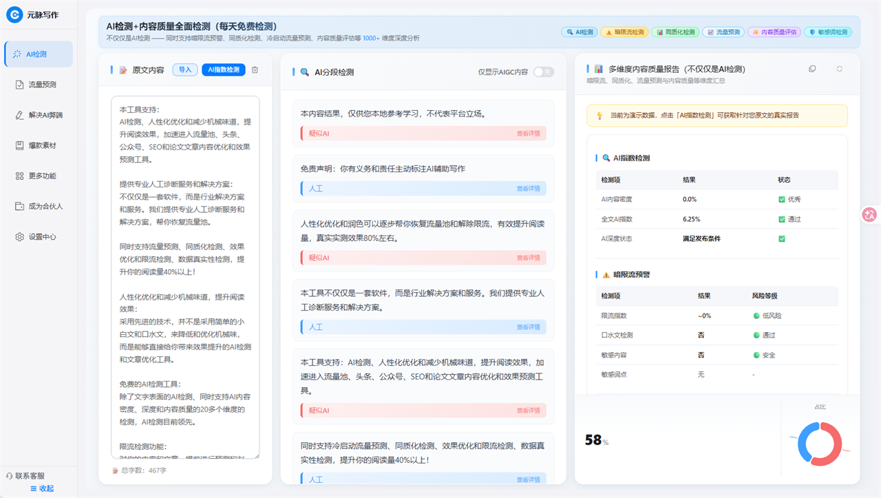Click the 原文内容 document icon
The height and width of the screenshot is (498, 881).
click(123, 70)
